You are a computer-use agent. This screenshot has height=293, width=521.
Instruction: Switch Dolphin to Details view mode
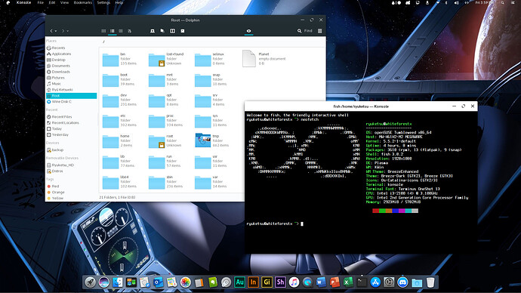point(121,31)
